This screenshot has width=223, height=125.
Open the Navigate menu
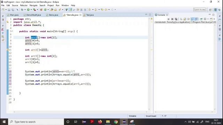click(x=33, y=6)
